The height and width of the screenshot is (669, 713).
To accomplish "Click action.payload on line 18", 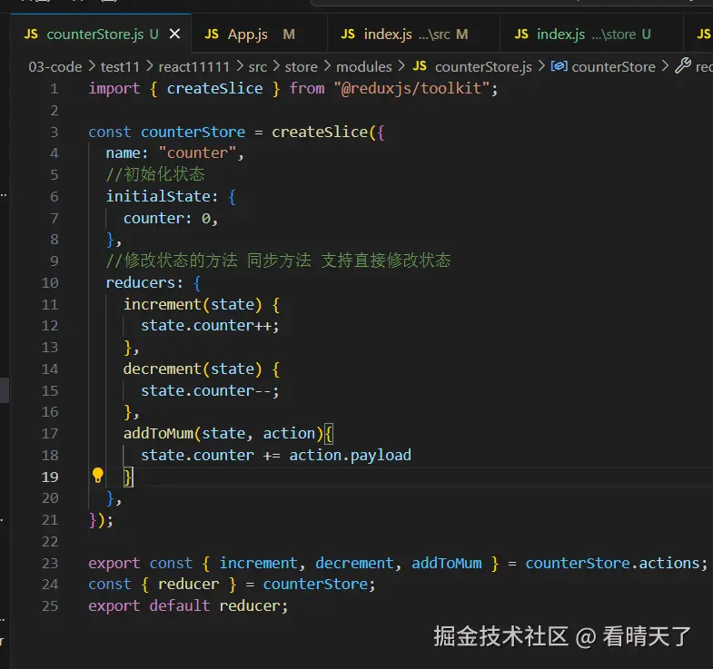I will (350, 455).
